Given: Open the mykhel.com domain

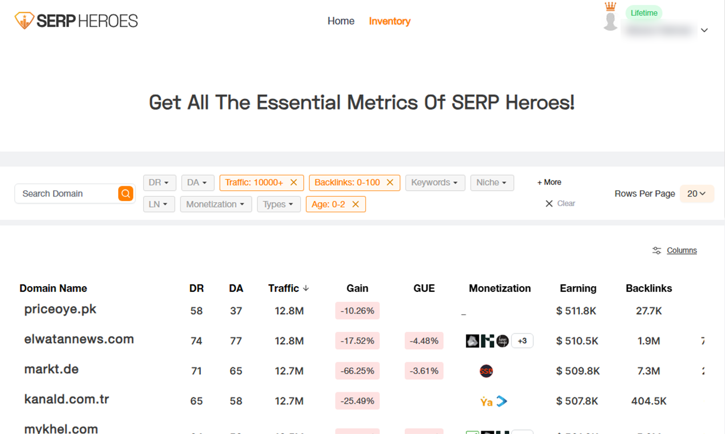Looking at the screenshot, I should (61, 428).
